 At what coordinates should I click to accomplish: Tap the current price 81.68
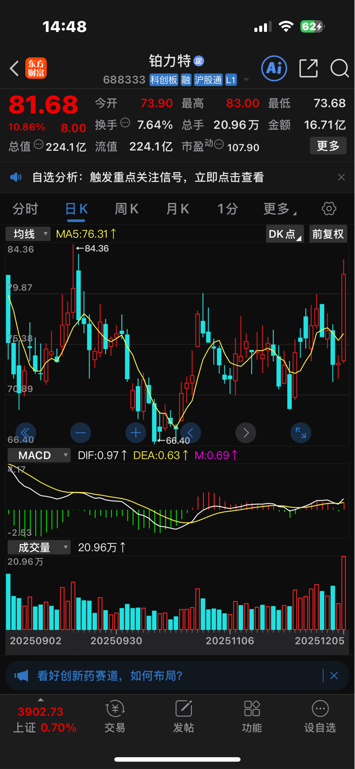[x=43, y=105]
